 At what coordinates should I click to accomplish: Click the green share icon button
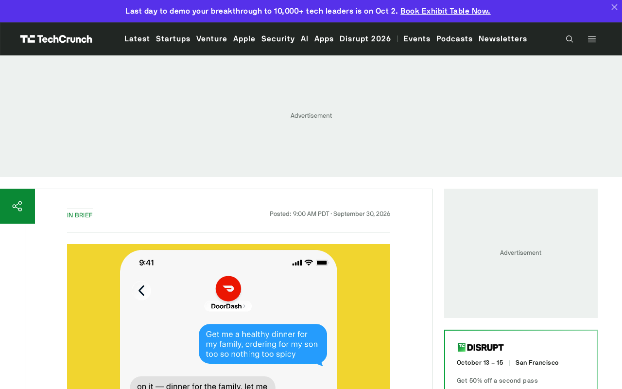[17, 206]
